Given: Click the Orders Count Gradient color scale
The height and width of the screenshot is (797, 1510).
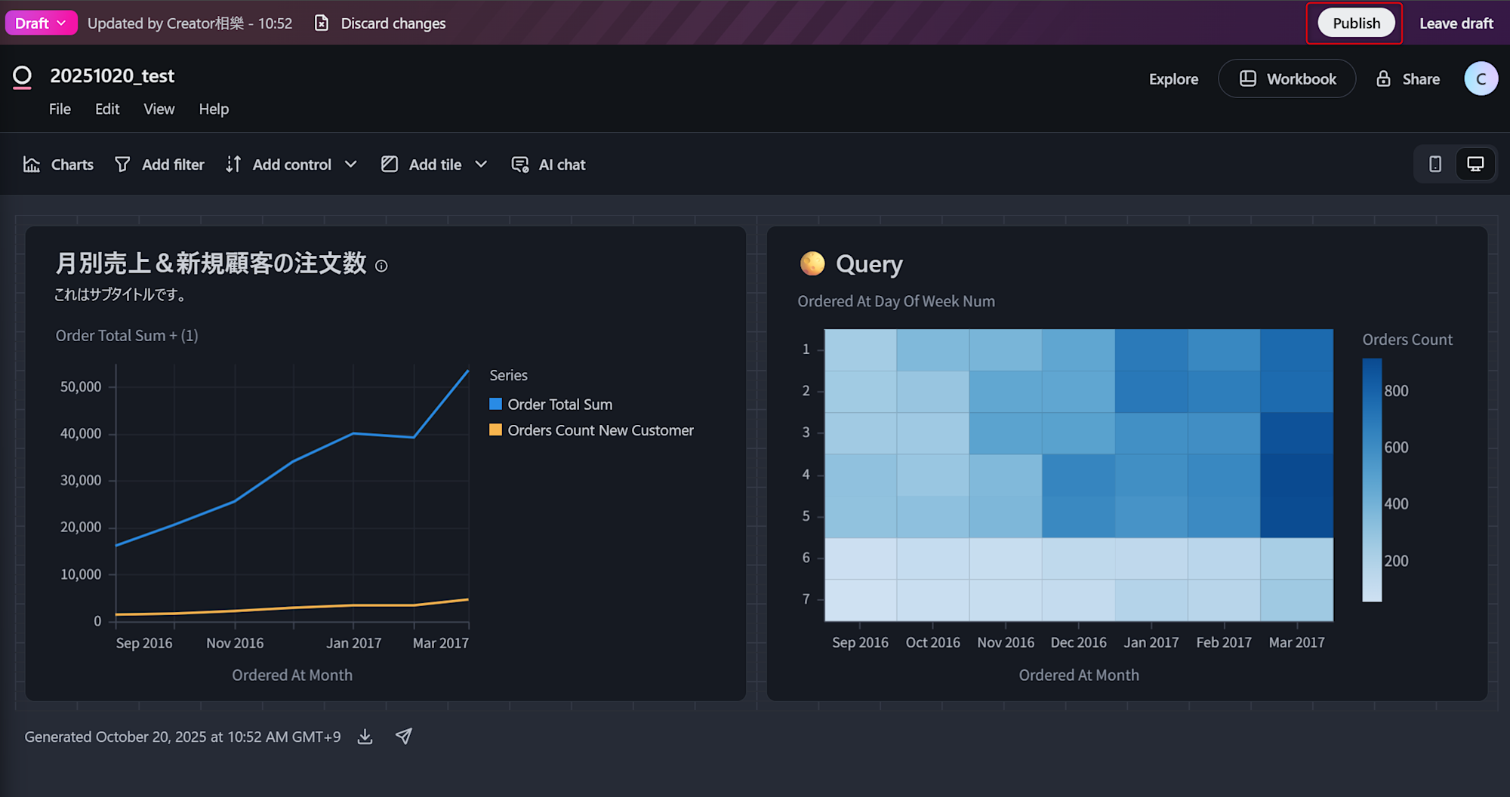Looking at the screenshot, I should pyautogui.click(x=1372, y=480).
